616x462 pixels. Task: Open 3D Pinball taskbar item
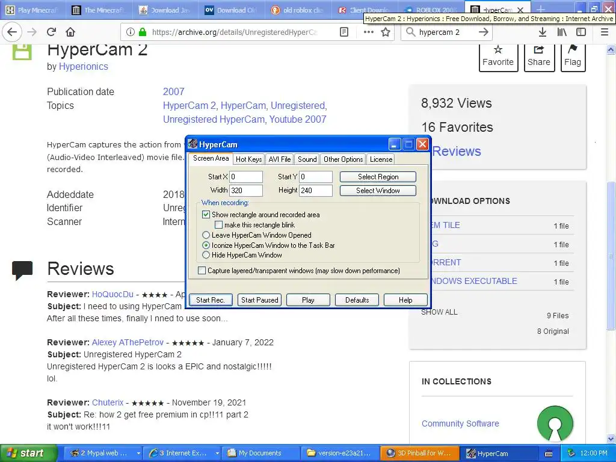[419, 454]
